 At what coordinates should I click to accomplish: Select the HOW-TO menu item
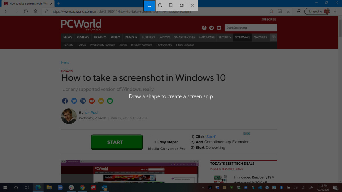[100, 37]
